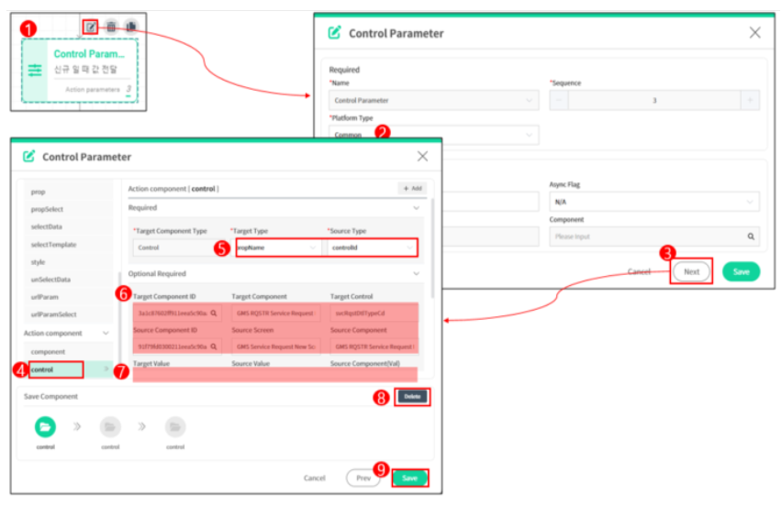Click the search icon in Target Component ID
782x506 pixels.
(214, 313)
